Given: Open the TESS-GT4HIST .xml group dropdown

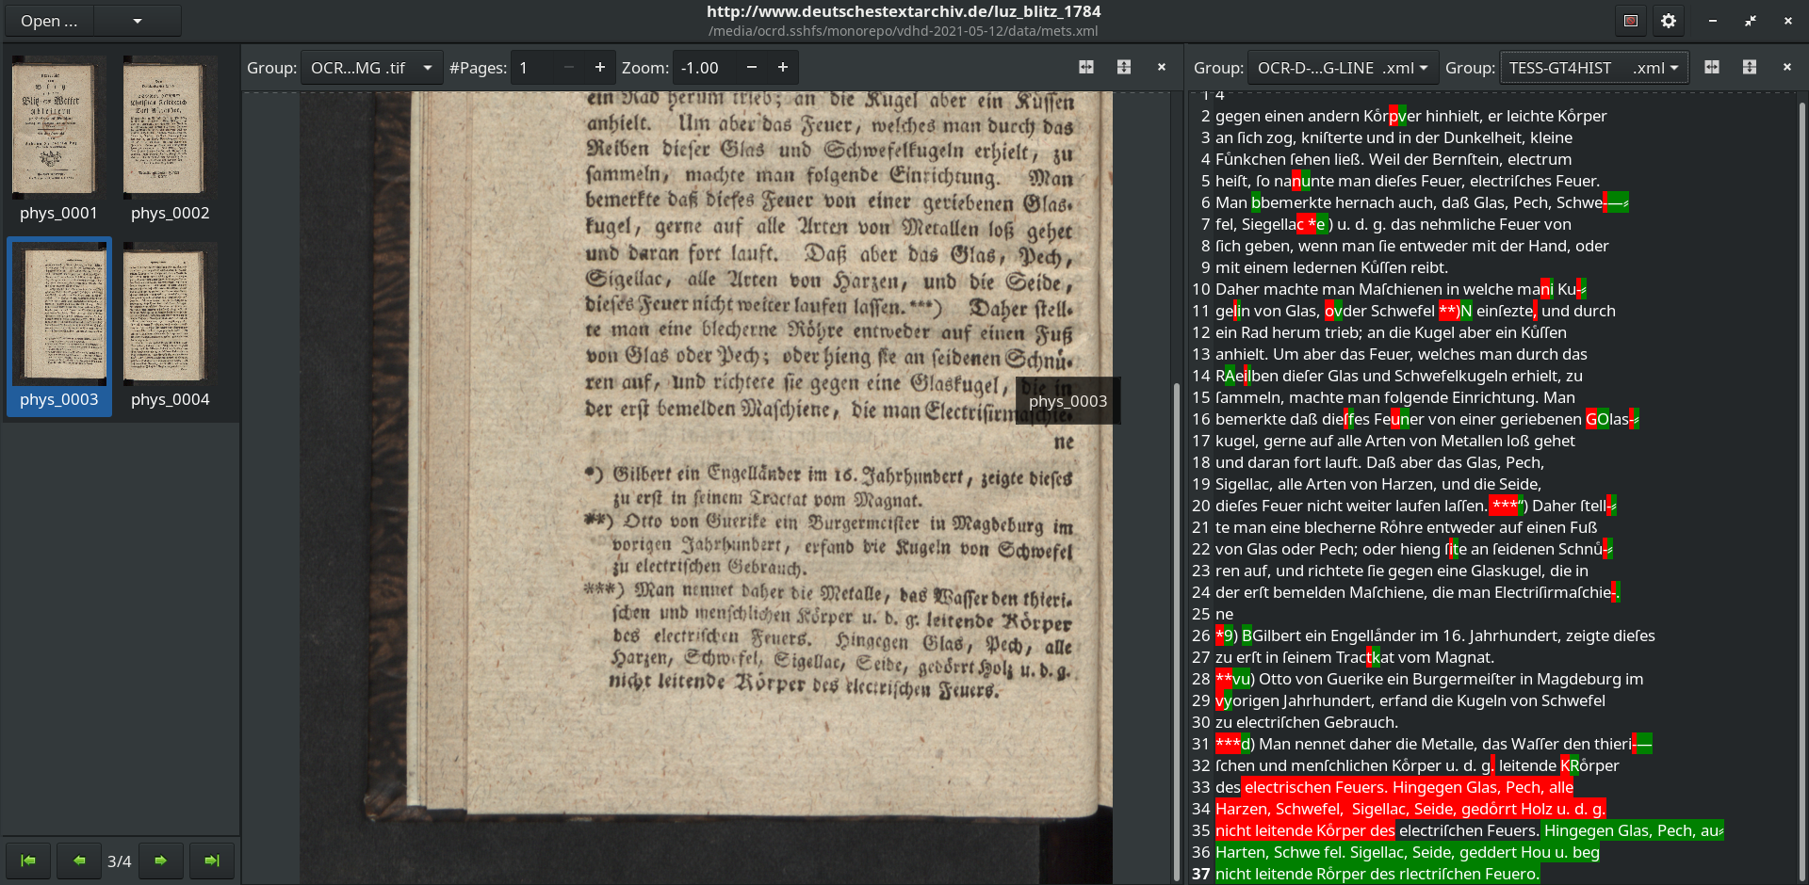Looking at the screenshot, I should coord(1594,68).
